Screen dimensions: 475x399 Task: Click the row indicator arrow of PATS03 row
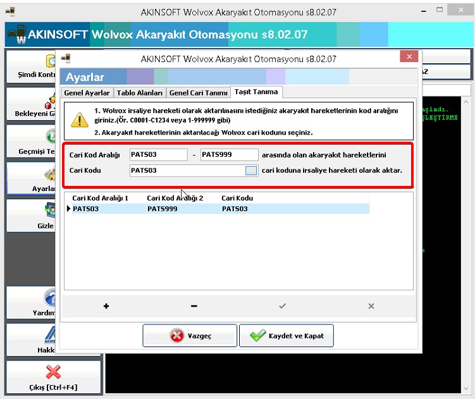[68, 209]
